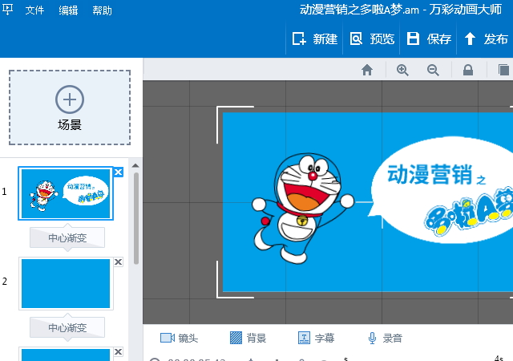Delete scene 2 via its X button

118,262
